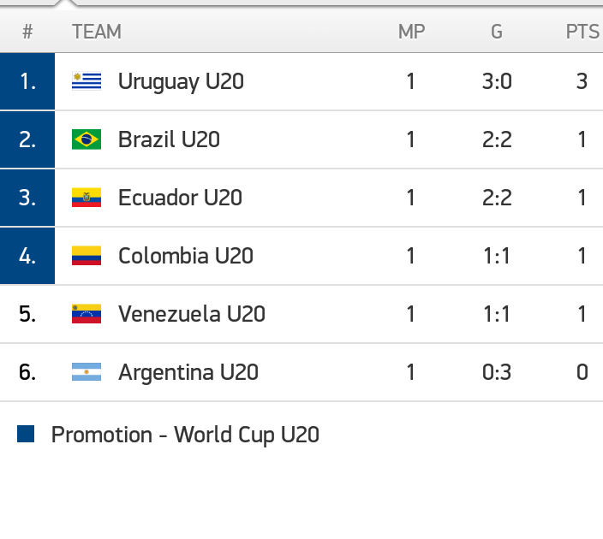Screen dimensions: 603x539
Task: Open the Brazil U20 team link
Action: 169,139
